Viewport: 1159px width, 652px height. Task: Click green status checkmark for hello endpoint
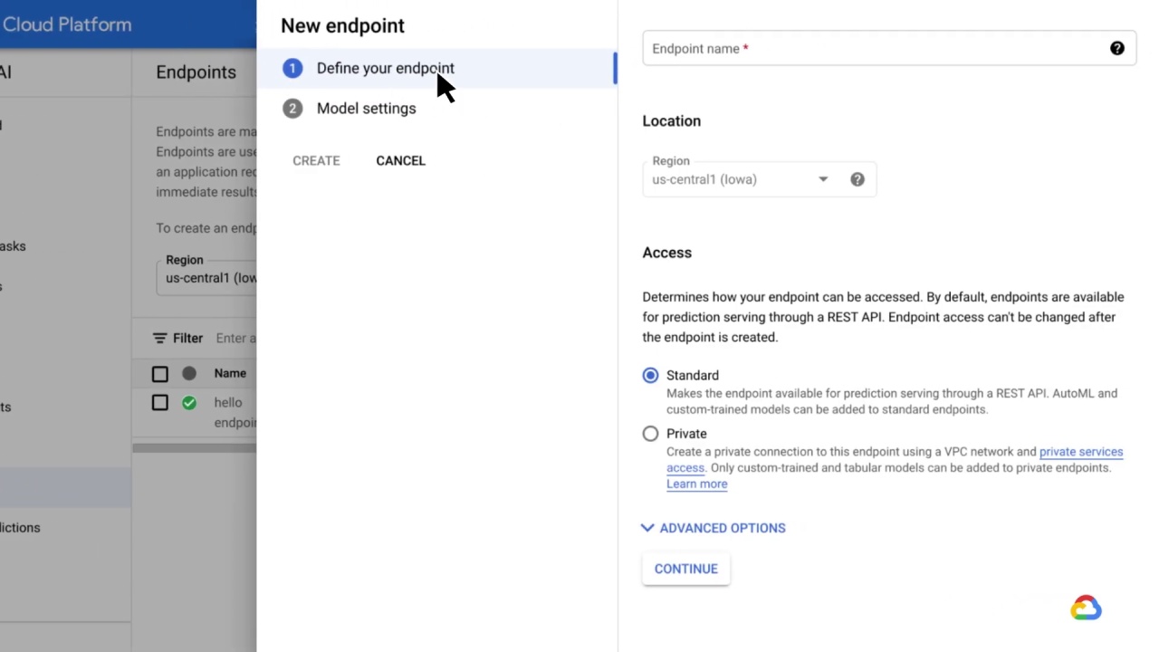click(x=189, y=403)
